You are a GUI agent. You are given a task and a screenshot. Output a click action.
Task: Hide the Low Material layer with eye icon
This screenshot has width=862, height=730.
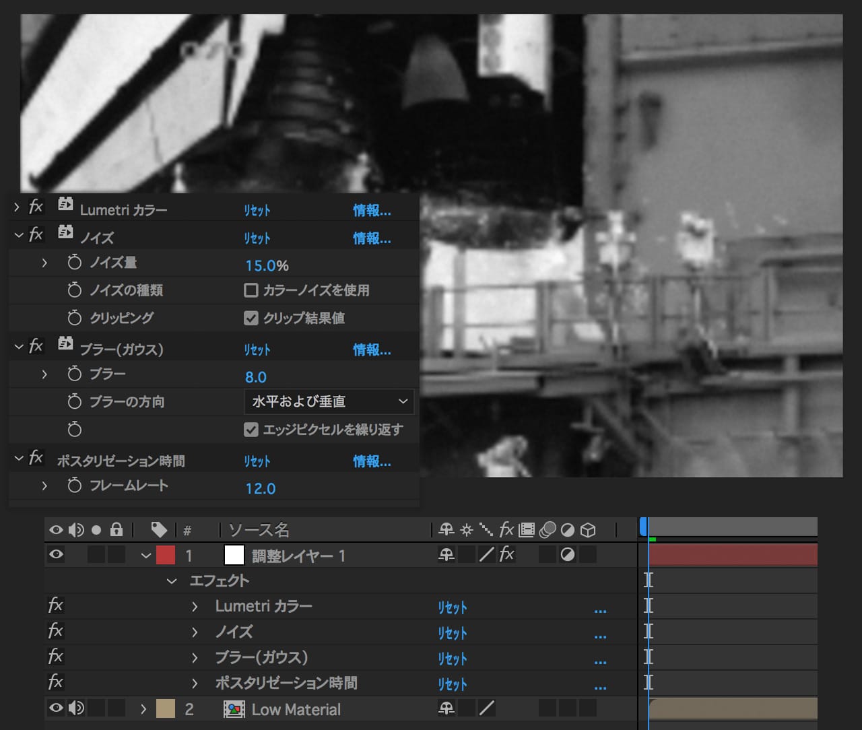coord(57,708)
